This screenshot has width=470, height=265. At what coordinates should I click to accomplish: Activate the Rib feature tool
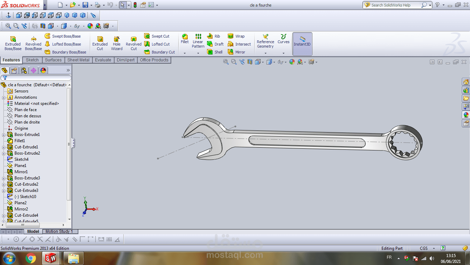215,36
